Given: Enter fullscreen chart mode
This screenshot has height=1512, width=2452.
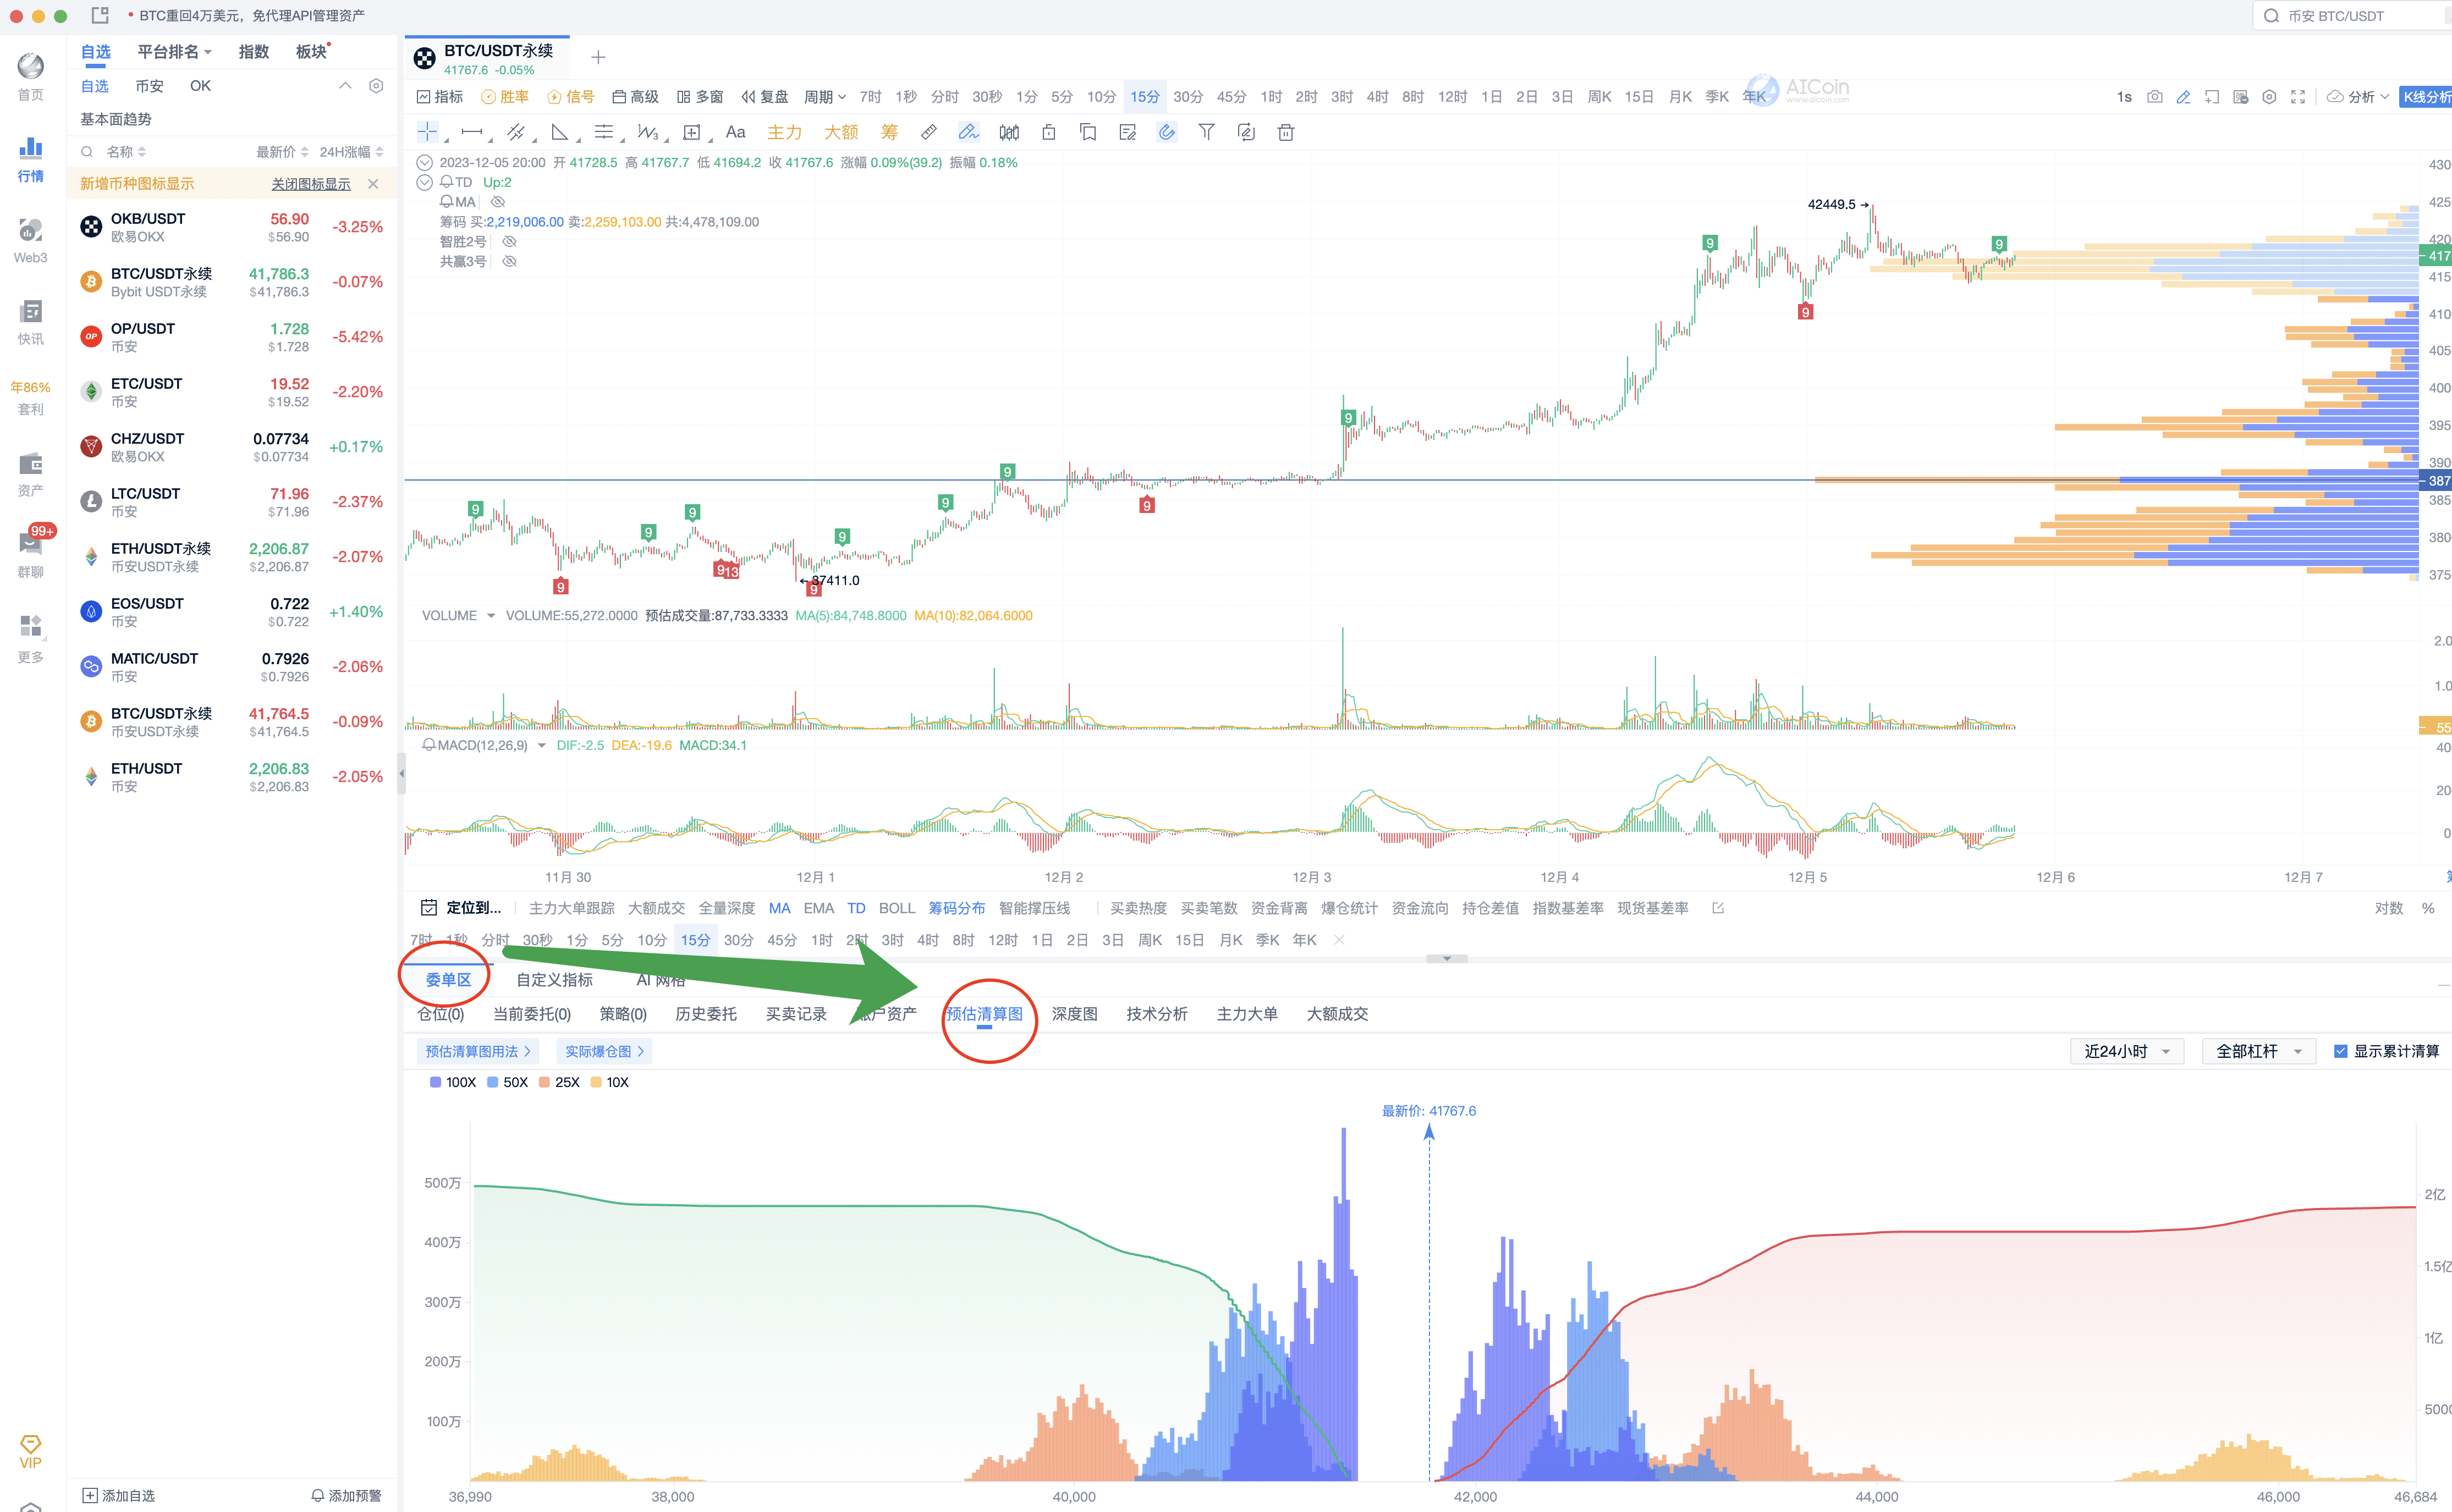Looking at the screenshot, I should 2298,97.
